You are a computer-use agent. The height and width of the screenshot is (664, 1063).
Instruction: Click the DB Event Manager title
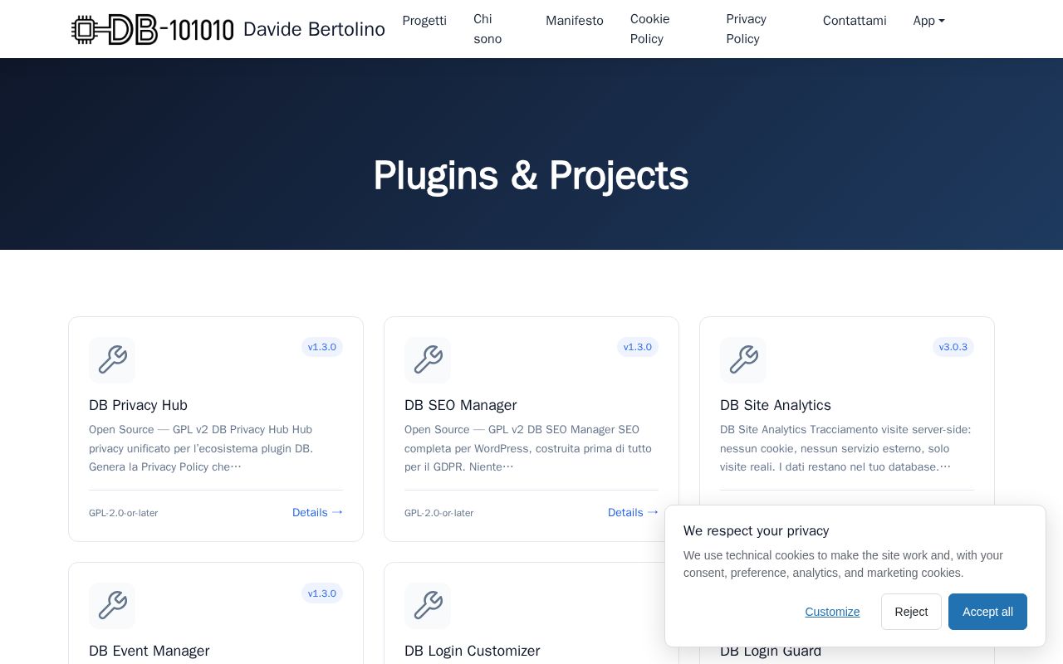coord(149,651)
